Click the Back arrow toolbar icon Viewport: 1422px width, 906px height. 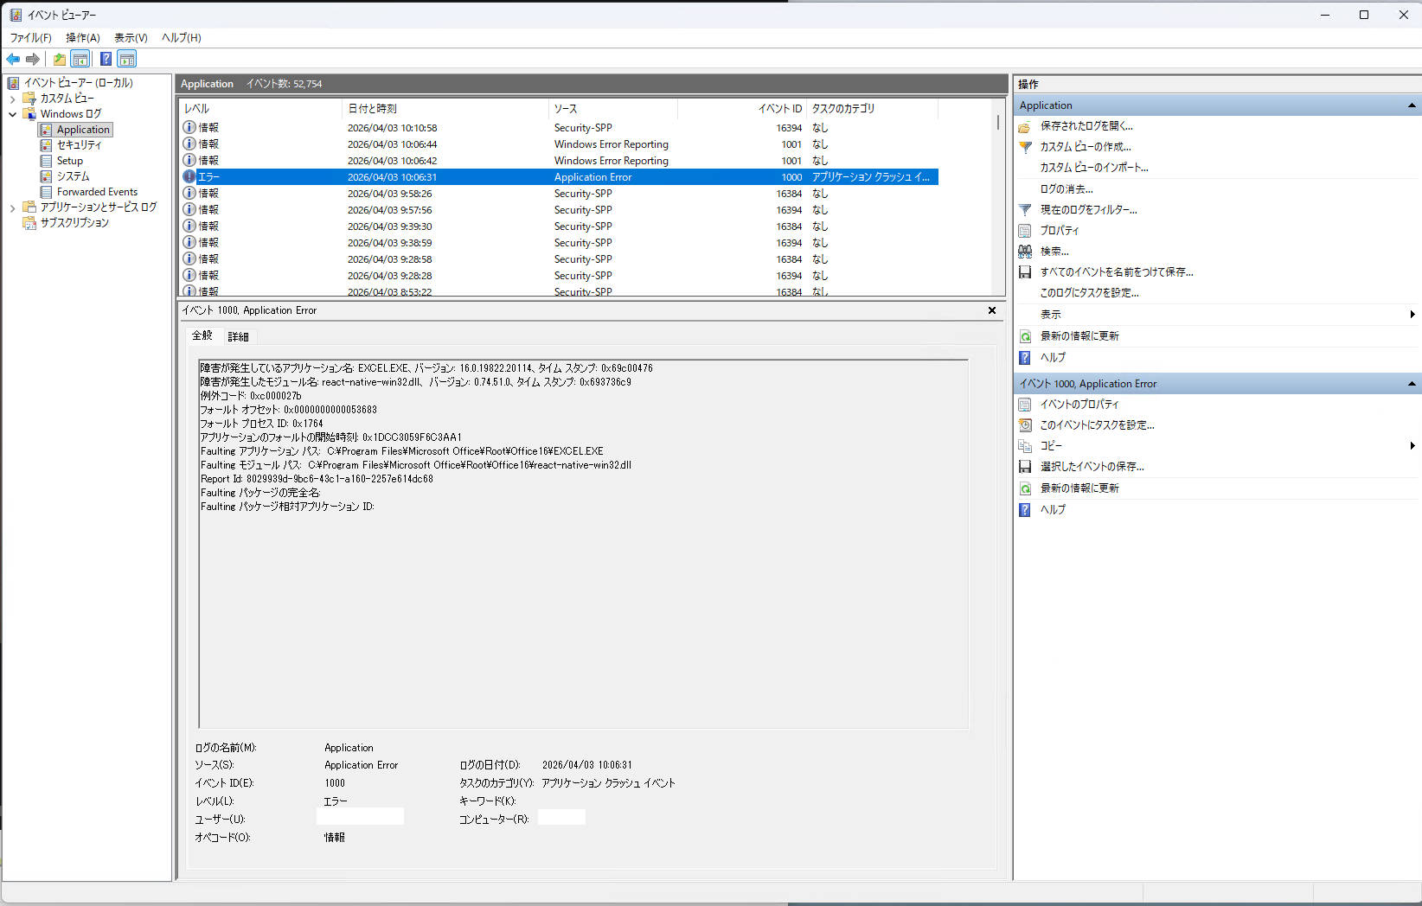tap(13, 59)
